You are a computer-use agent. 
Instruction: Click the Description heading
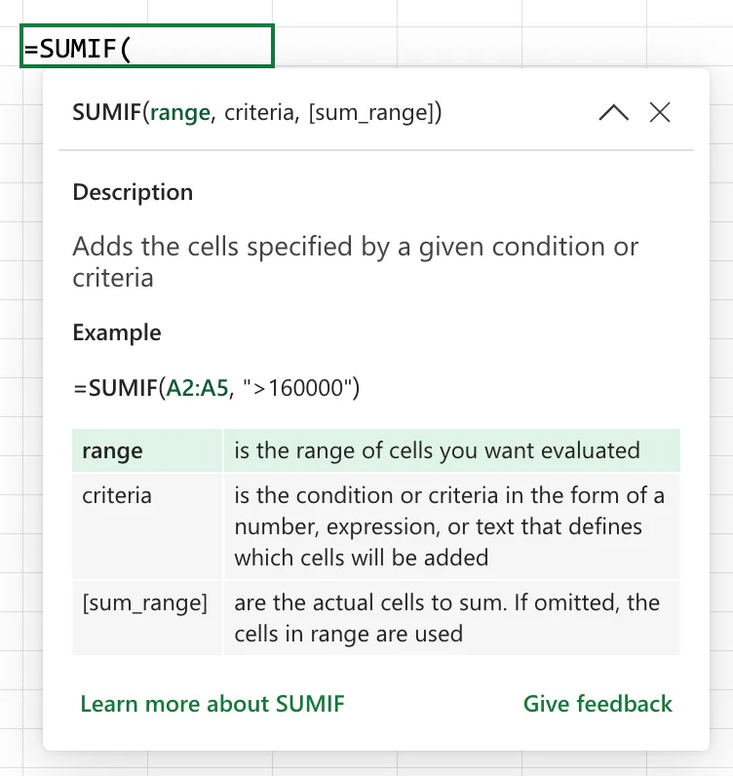(x=133, y=192)
